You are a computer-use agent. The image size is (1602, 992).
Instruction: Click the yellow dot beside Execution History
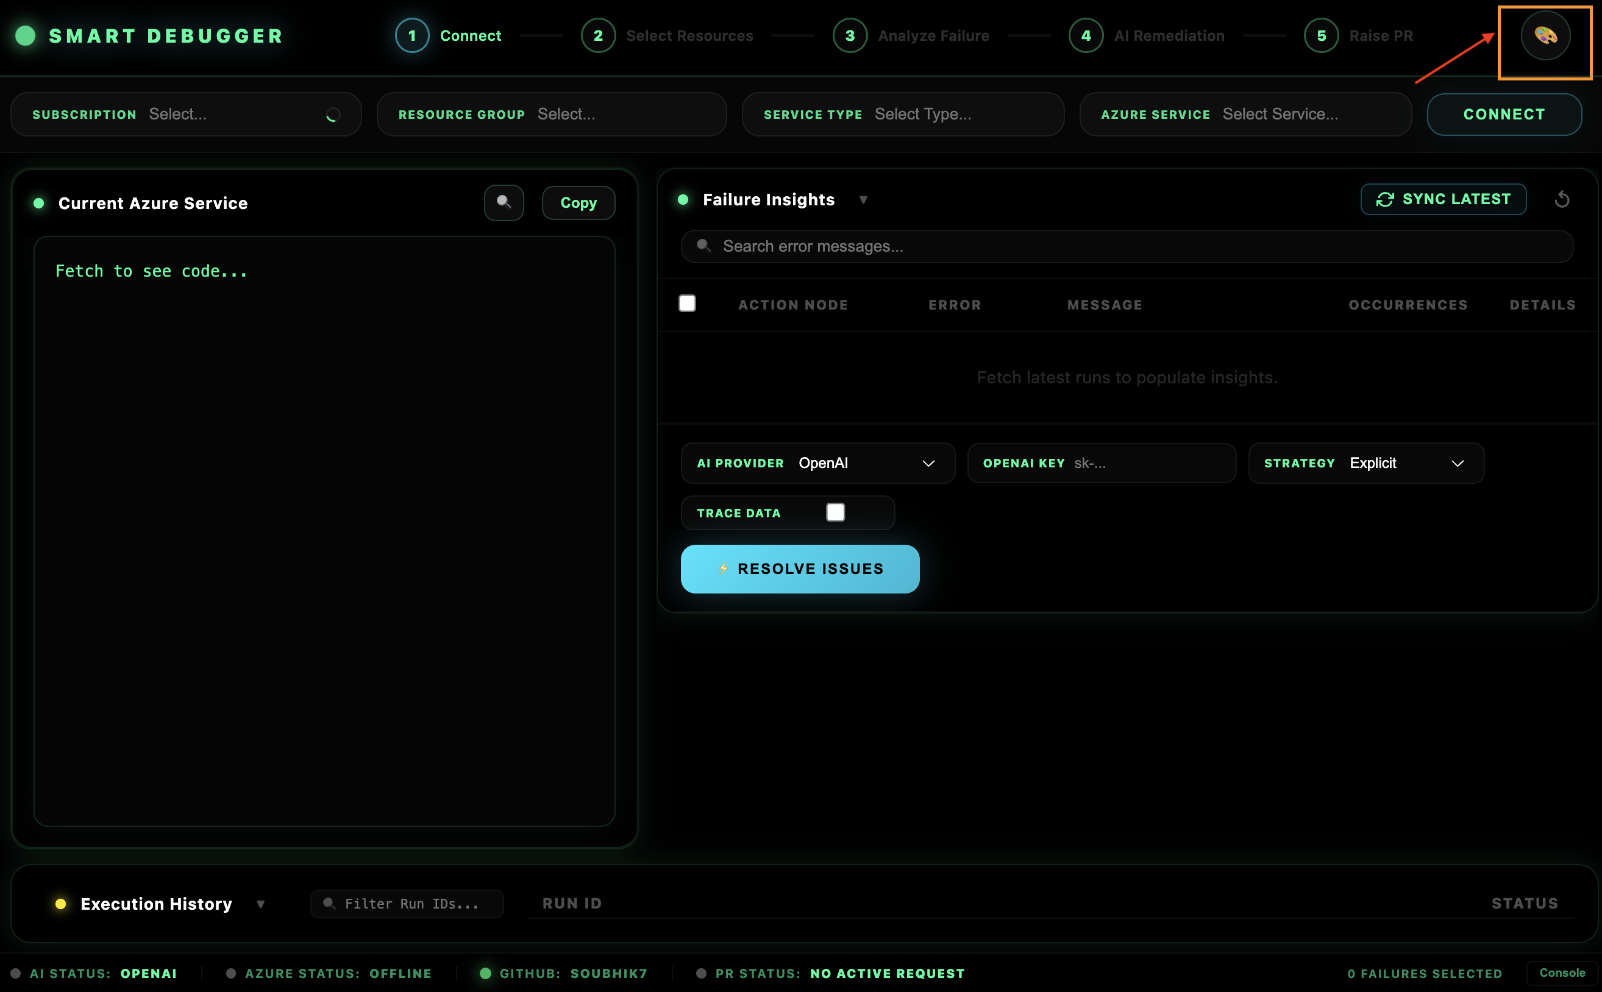pyautogui.click(x=60, y=904)
